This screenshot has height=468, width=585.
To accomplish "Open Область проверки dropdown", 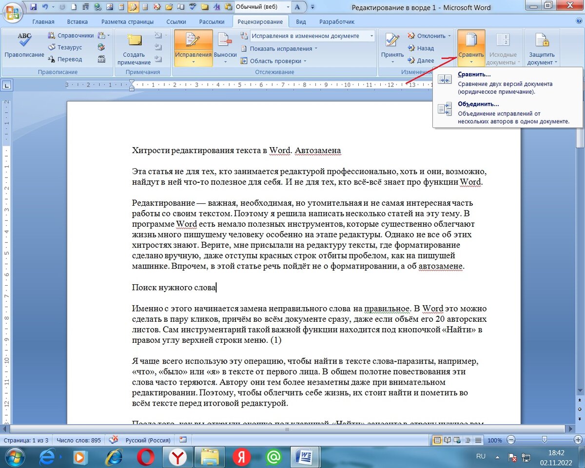I will coord(273,61).
